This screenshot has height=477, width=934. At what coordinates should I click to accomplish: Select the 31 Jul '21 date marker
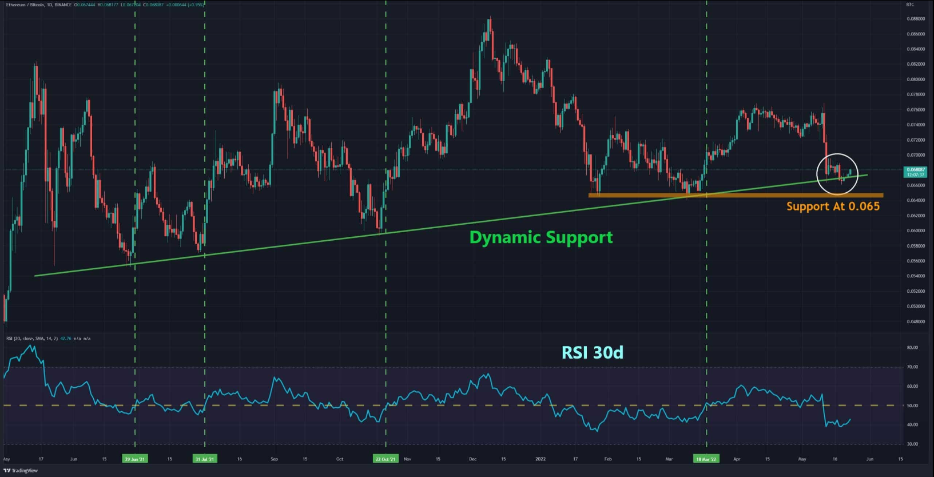click(x=205, y=459)
